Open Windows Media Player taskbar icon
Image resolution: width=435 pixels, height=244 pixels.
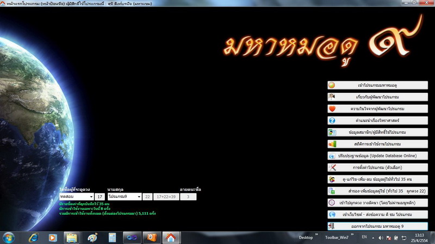click(x=53, y=238)
